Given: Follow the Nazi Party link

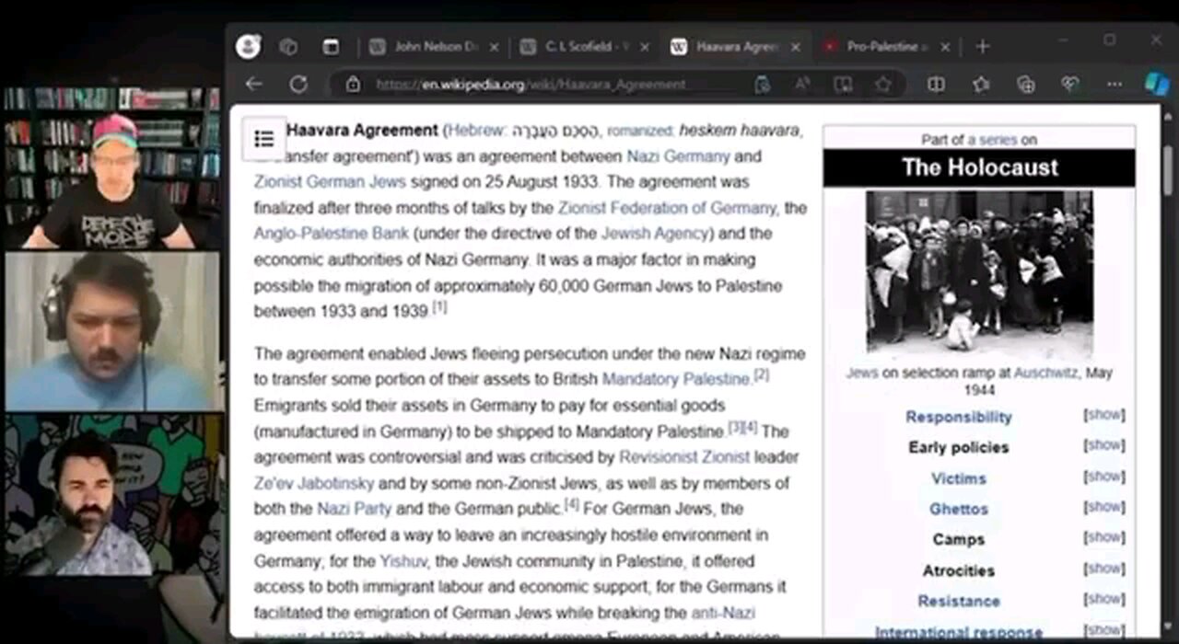Looking at the screenshot, I should 355,509.
